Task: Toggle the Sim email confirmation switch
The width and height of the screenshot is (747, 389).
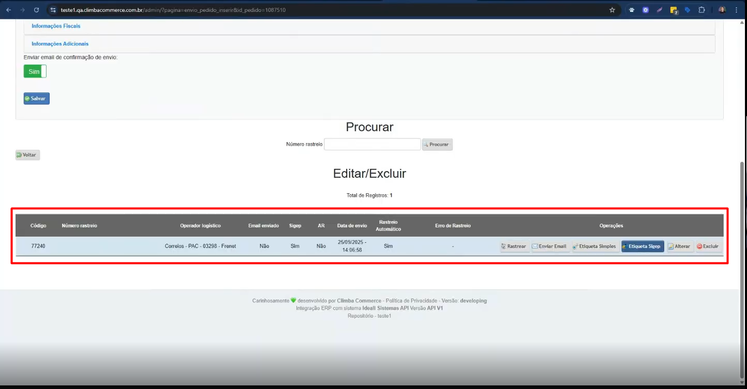Action: pyautogui.click(x=35, y=71)
